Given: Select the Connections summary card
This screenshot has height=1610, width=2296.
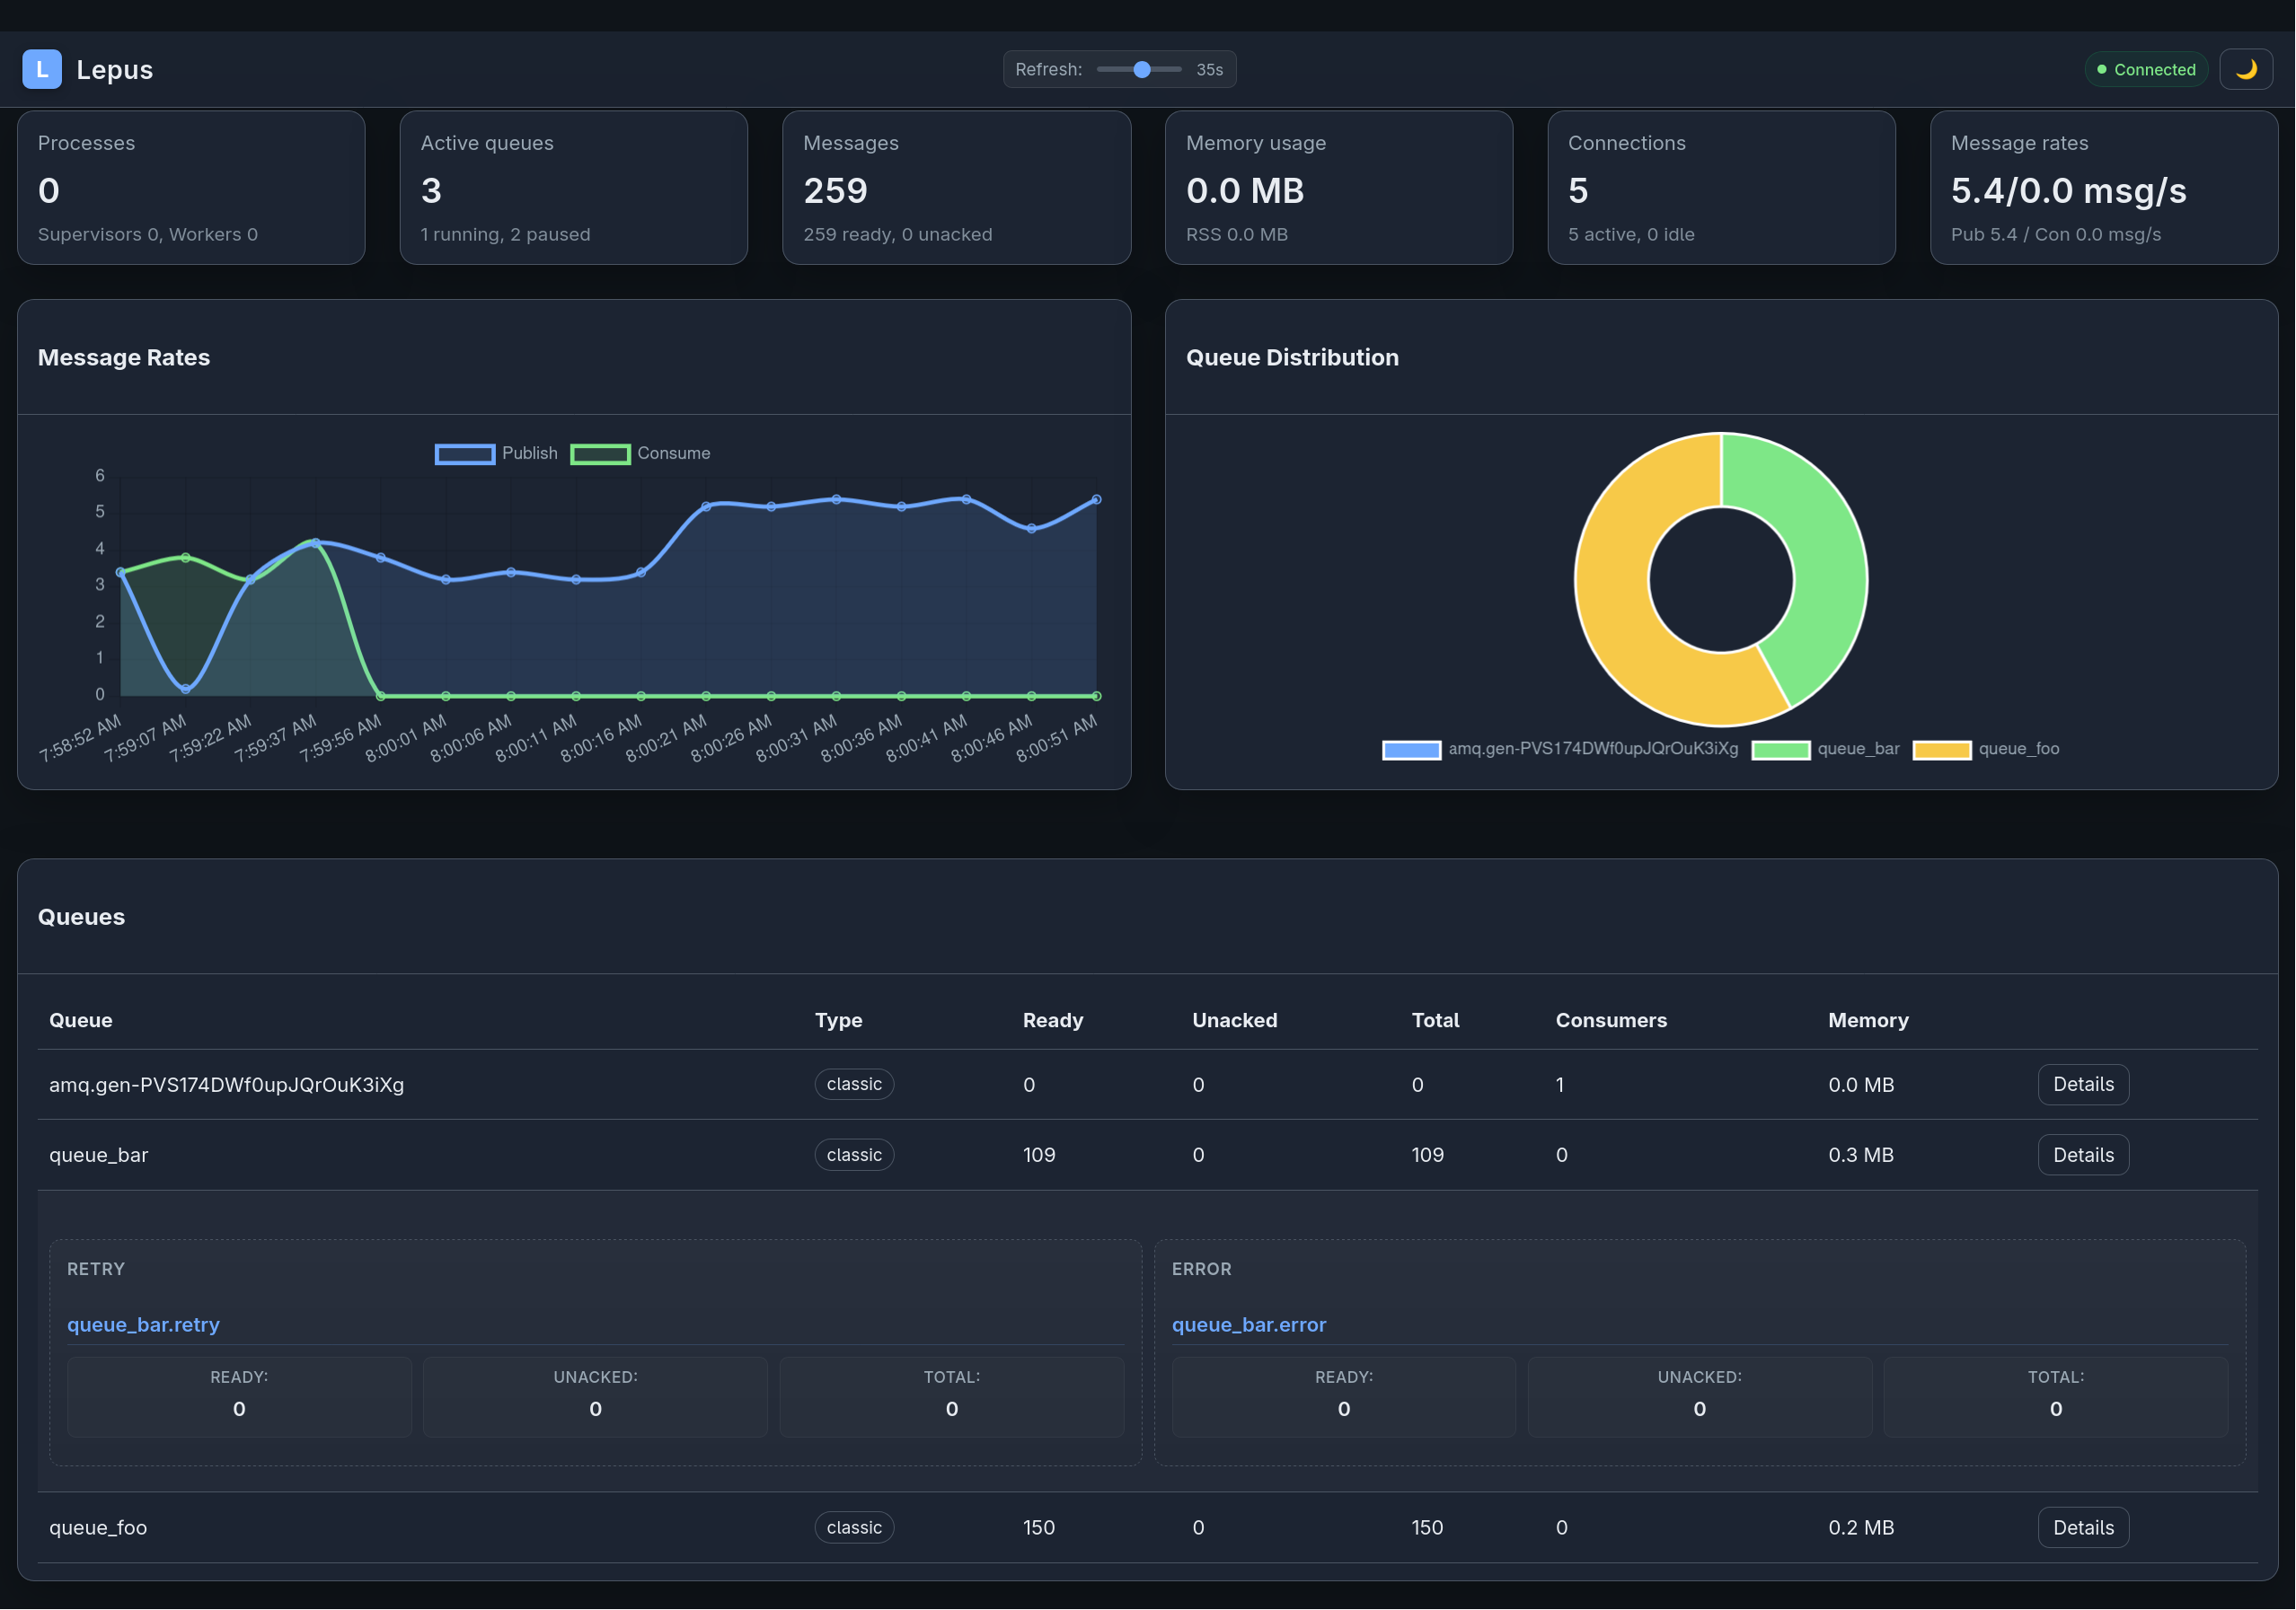Looking at the screenshot, I should [1720, 187].
